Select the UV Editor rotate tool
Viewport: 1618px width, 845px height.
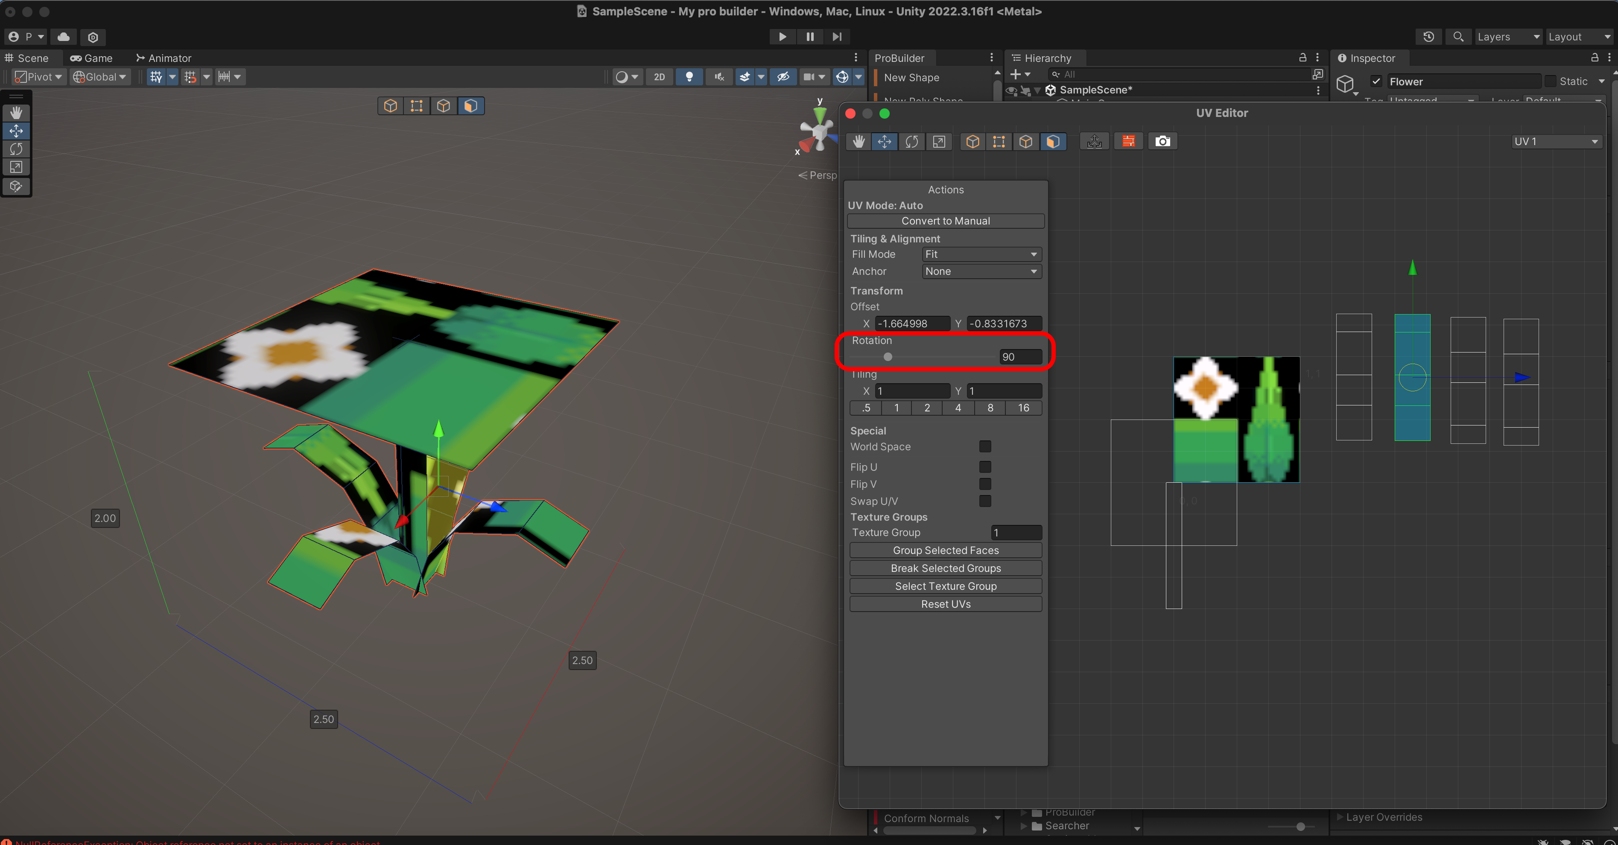coord(911,141)
